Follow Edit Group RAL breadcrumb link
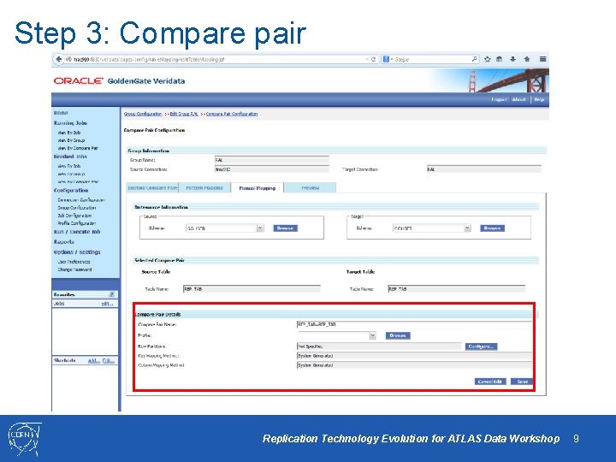 (x=184, y=114)
